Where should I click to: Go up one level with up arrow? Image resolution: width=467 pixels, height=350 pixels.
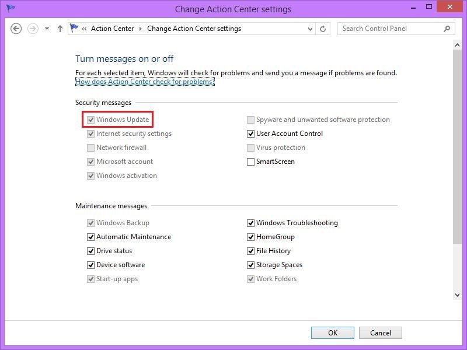tap(60, 29)
